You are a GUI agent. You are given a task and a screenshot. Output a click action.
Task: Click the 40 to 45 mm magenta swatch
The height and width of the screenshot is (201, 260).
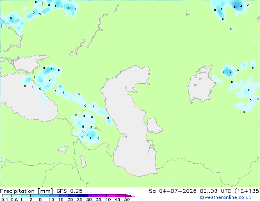point(111,196)
